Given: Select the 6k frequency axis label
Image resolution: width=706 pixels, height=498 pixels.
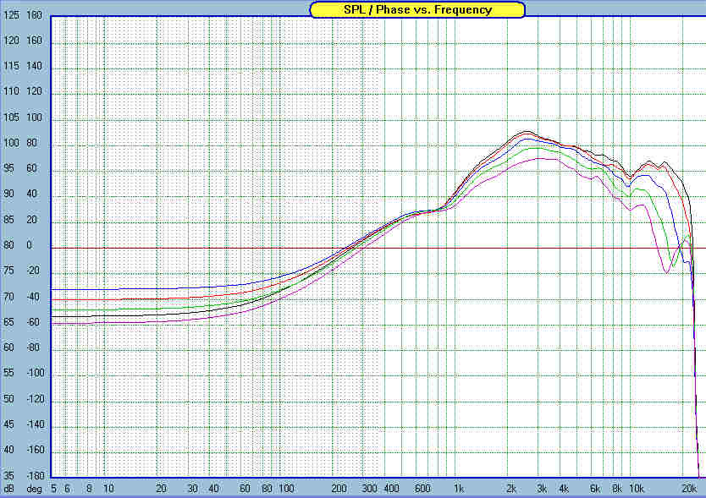Looking at the screenshot, I should [x=595, y=489].
